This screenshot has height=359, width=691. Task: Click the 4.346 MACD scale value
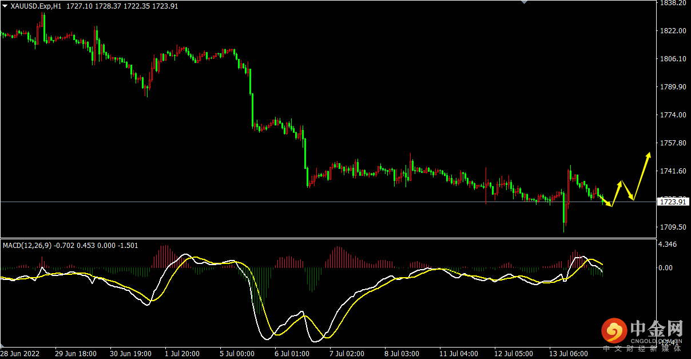(668, 244)
